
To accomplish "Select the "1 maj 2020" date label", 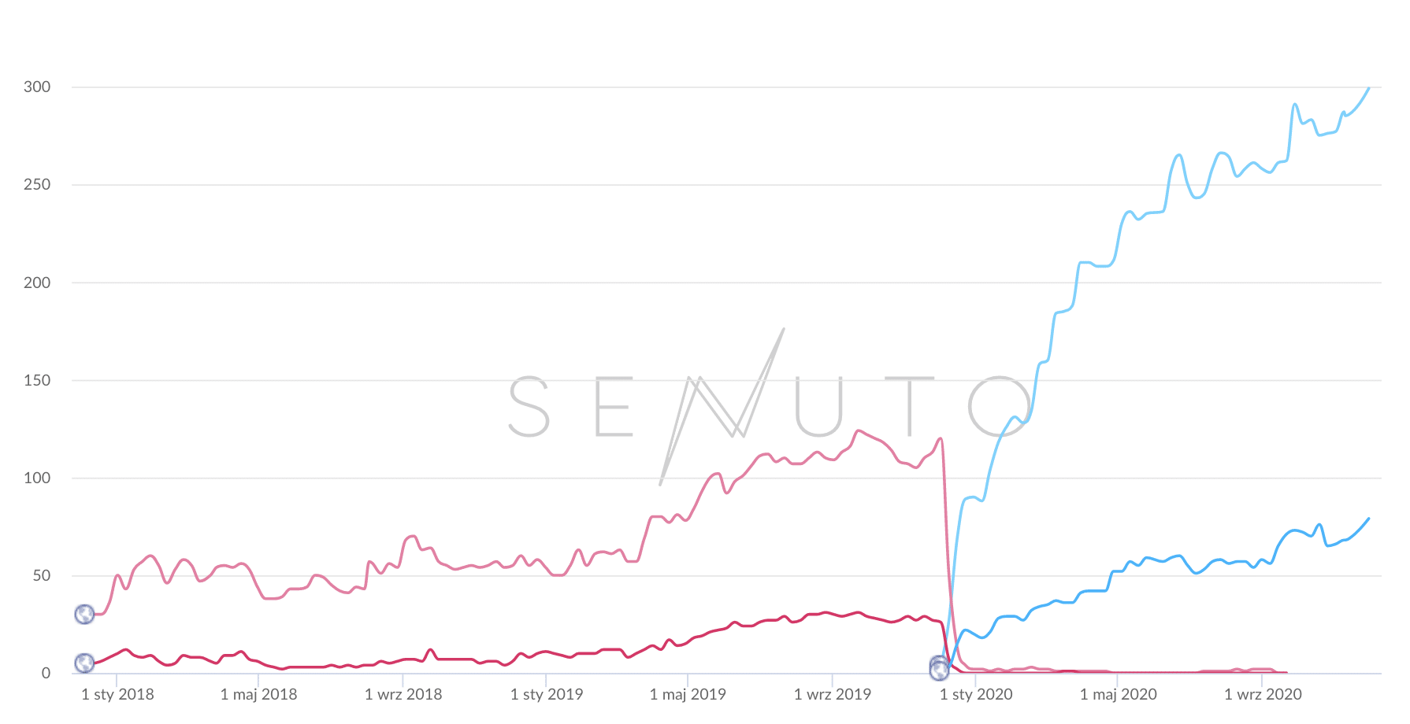I will pos(1118,694).
